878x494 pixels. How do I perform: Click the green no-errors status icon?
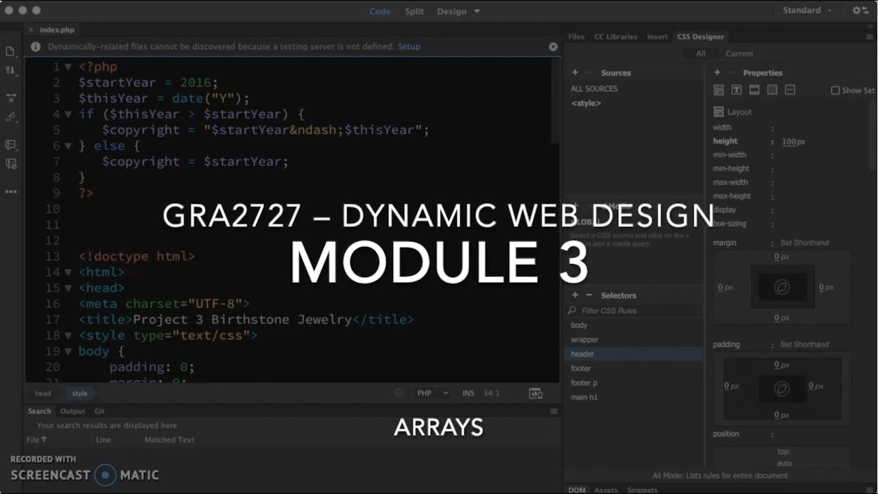[x=399, y=393]
